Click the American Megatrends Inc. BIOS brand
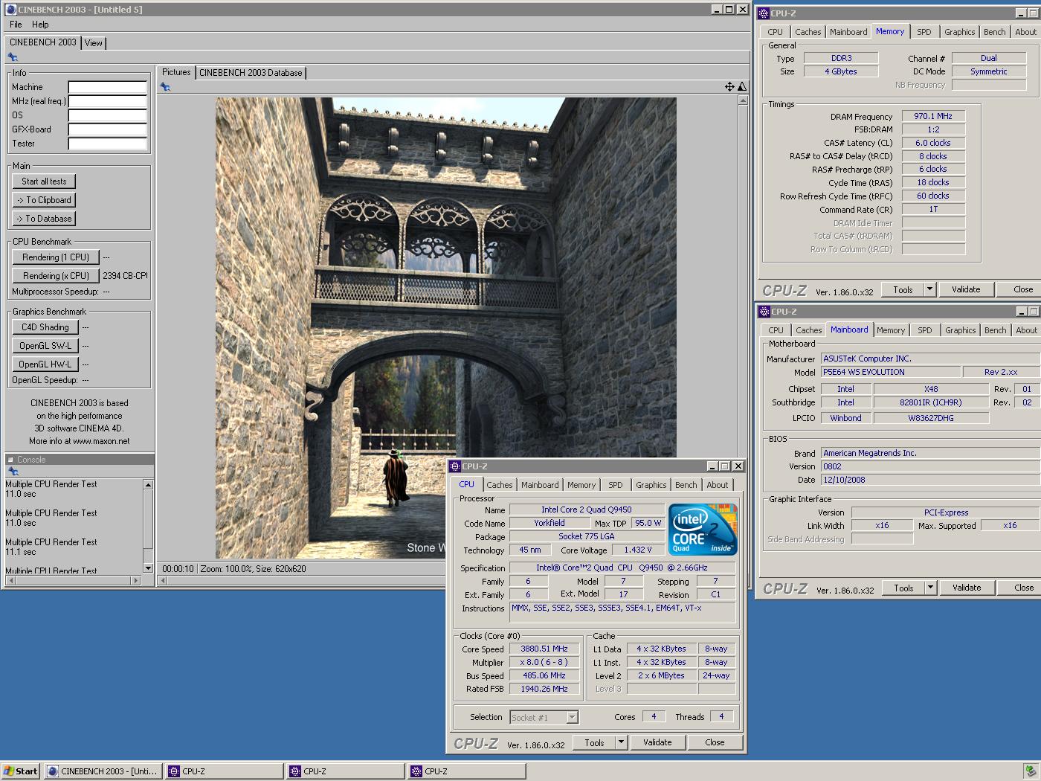 [x=869, y=453]
